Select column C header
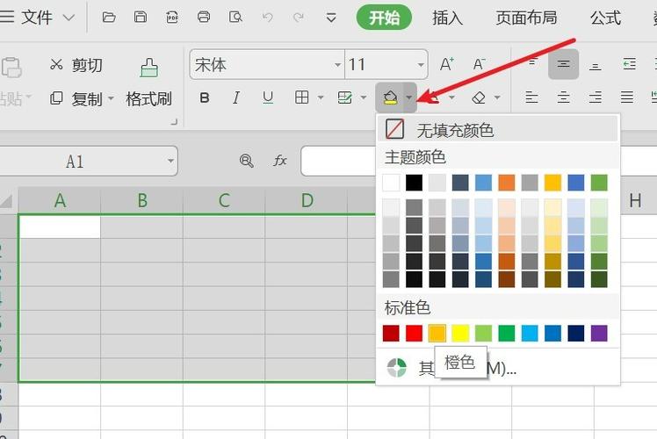657x439 pixels. (x=224, y=200)
